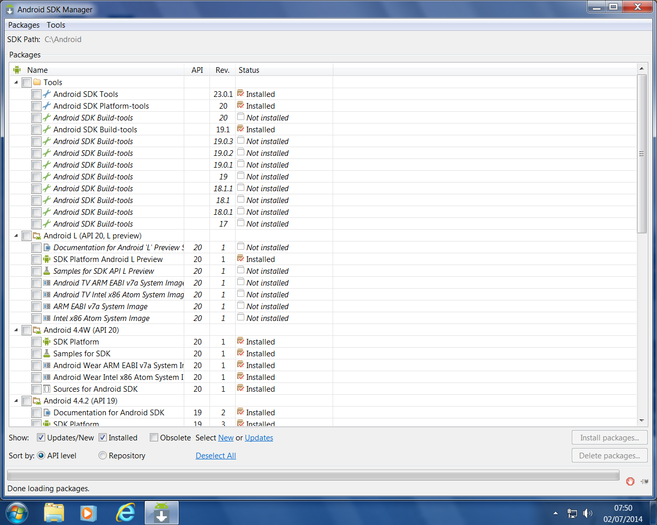Toggle the Installed filter checkbox
Image resolution: width=657 pixels, height=525 pixels.
103,437
